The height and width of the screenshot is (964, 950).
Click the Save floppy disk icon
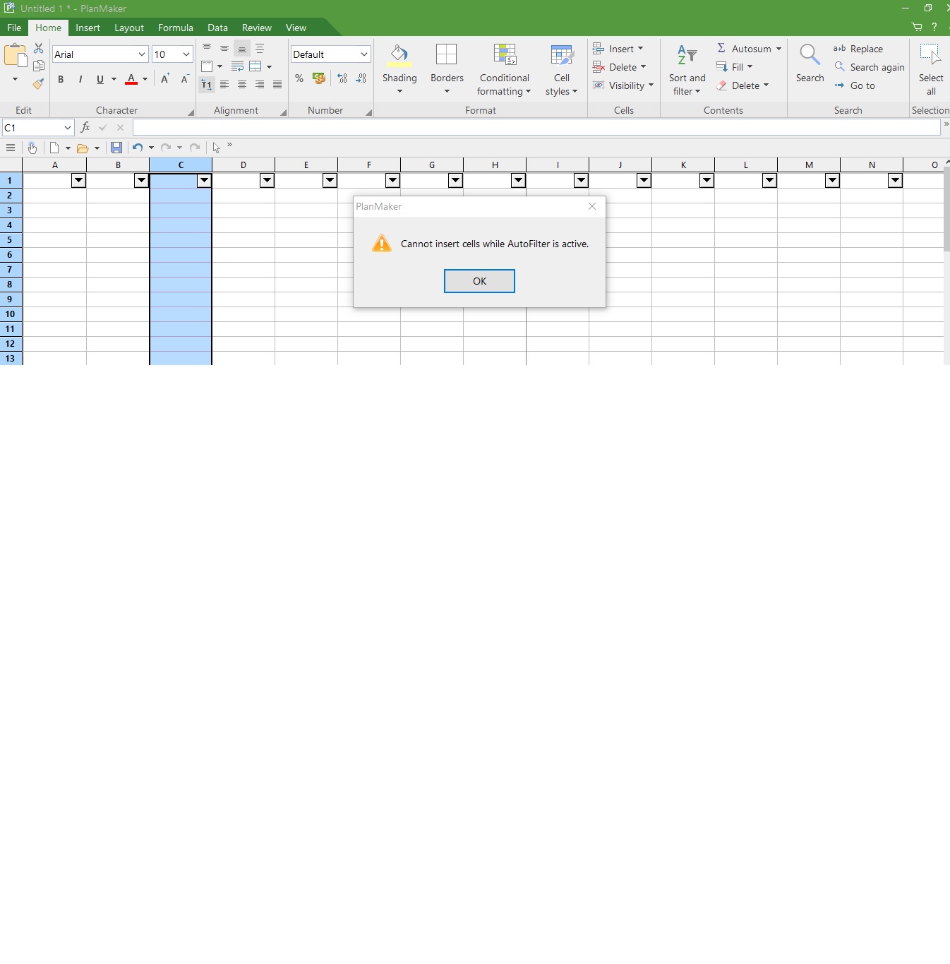click(x=116, y=148)
